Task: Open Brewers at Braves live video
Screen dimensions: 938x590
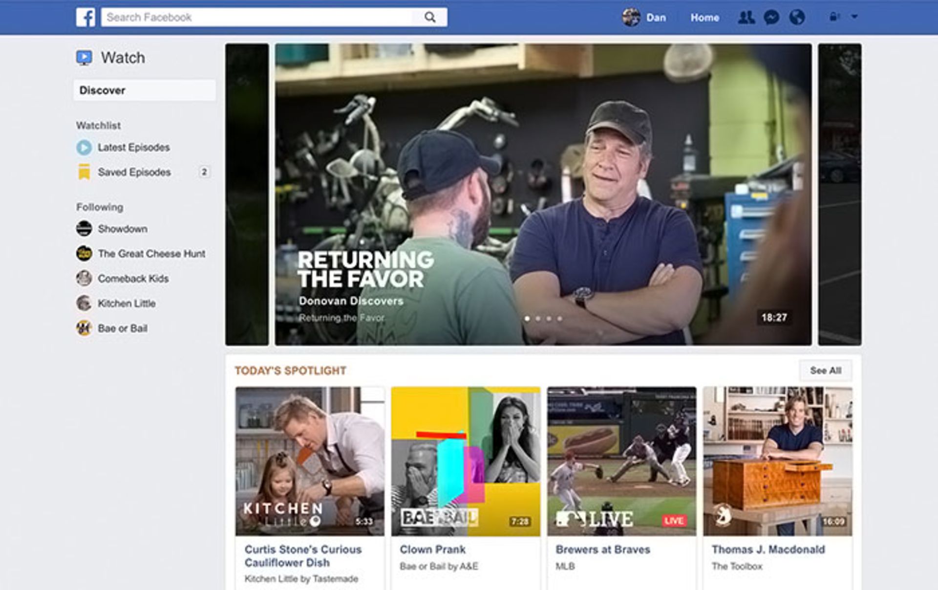Action: [621, 461]
